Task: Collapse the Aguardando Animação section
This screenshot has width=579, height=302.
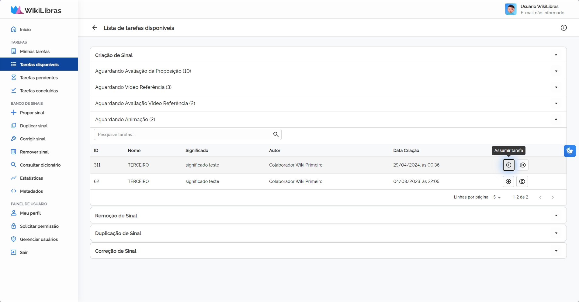Action: pyautogui.click(x=556, y=119)
